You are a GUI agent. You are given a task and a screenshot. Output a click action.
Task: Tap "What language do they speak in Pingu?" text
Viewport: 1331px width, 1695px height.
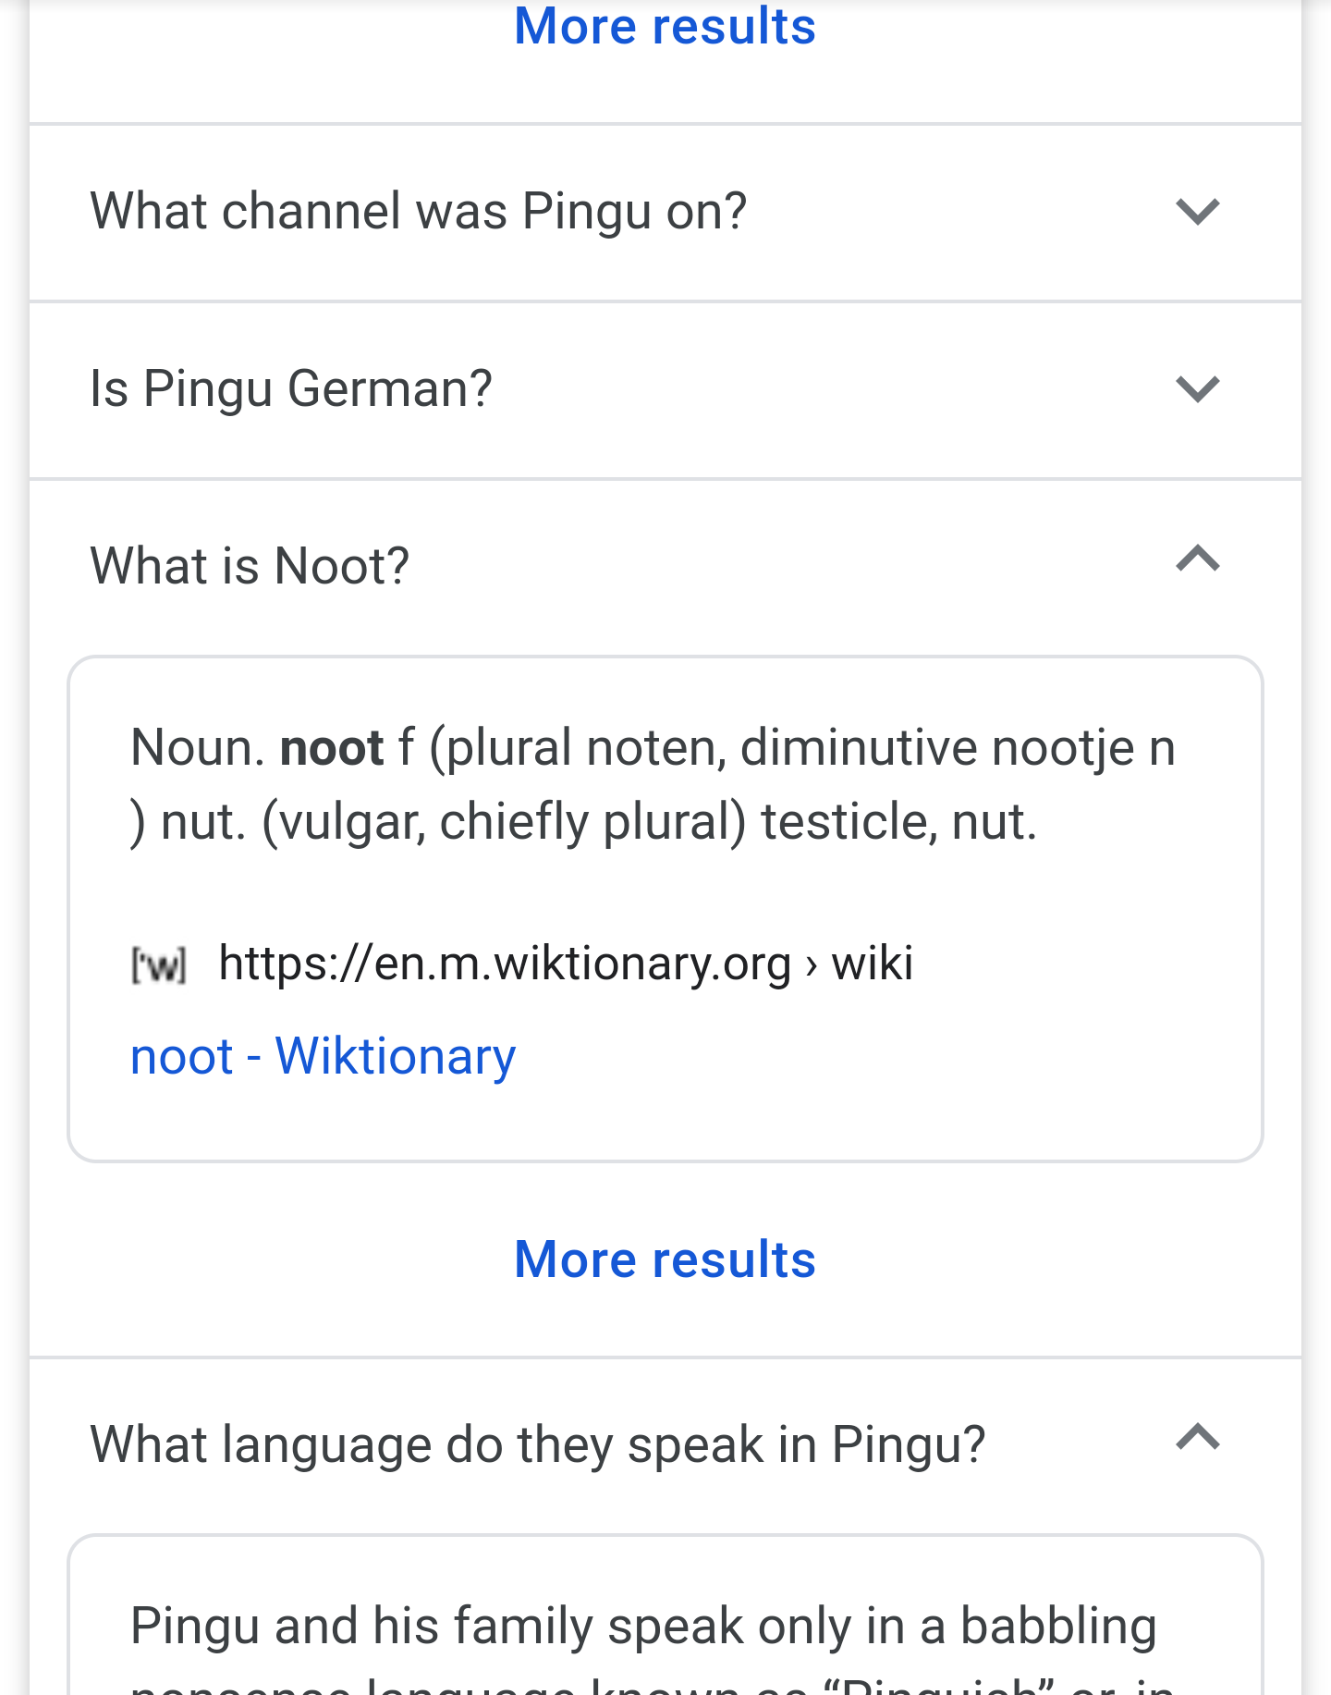click(537, 1444)
